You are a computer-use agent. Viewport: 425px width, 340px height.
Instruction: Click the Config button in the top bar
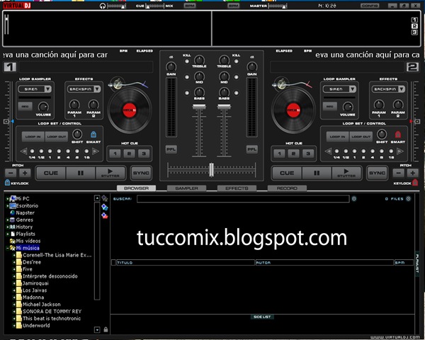[370, 6]
